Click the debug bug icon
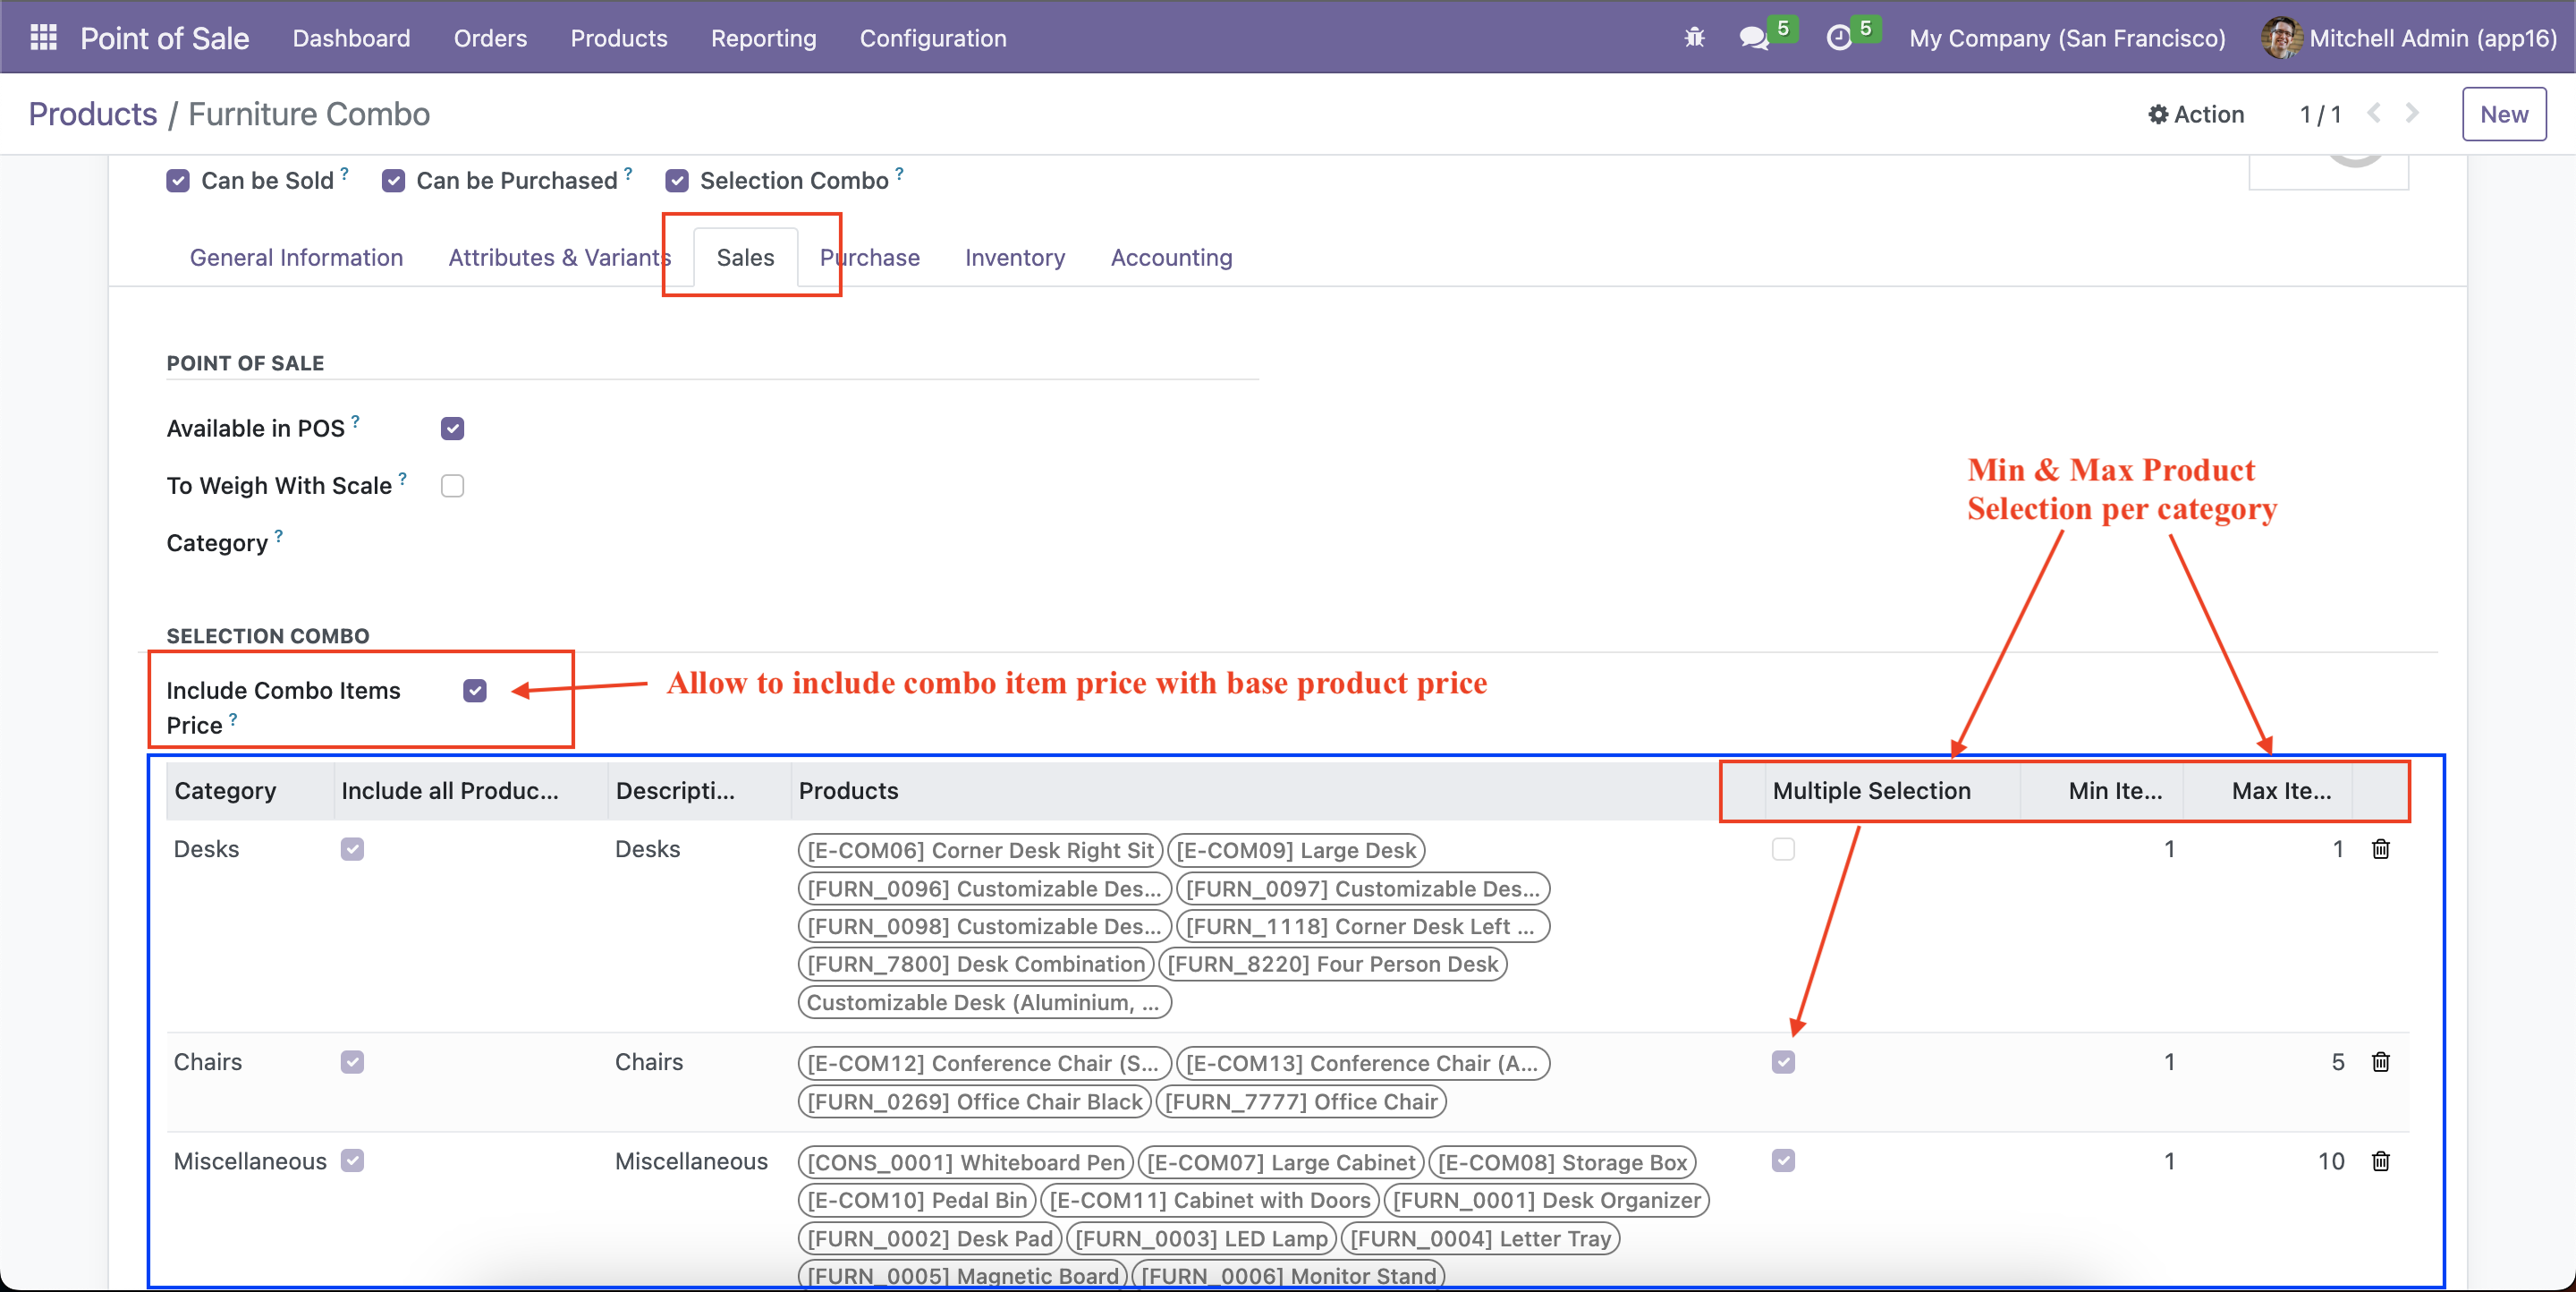2576x1292 pixels. coord(1694,38)
